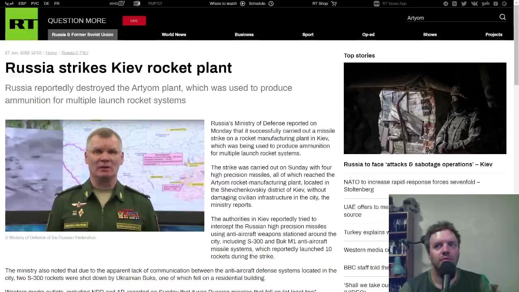Open the Sport section

click(308, 34)
